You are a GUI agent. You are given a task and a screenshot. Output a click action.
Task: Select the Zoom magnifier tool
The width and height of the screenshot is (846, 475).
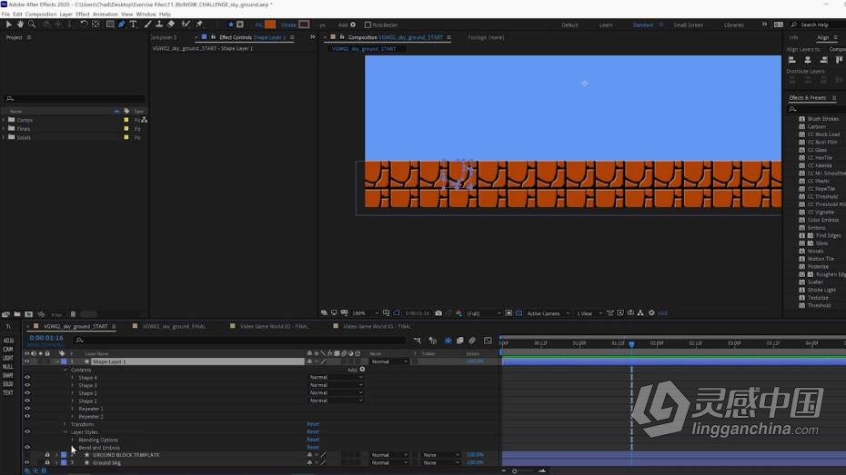32,25
